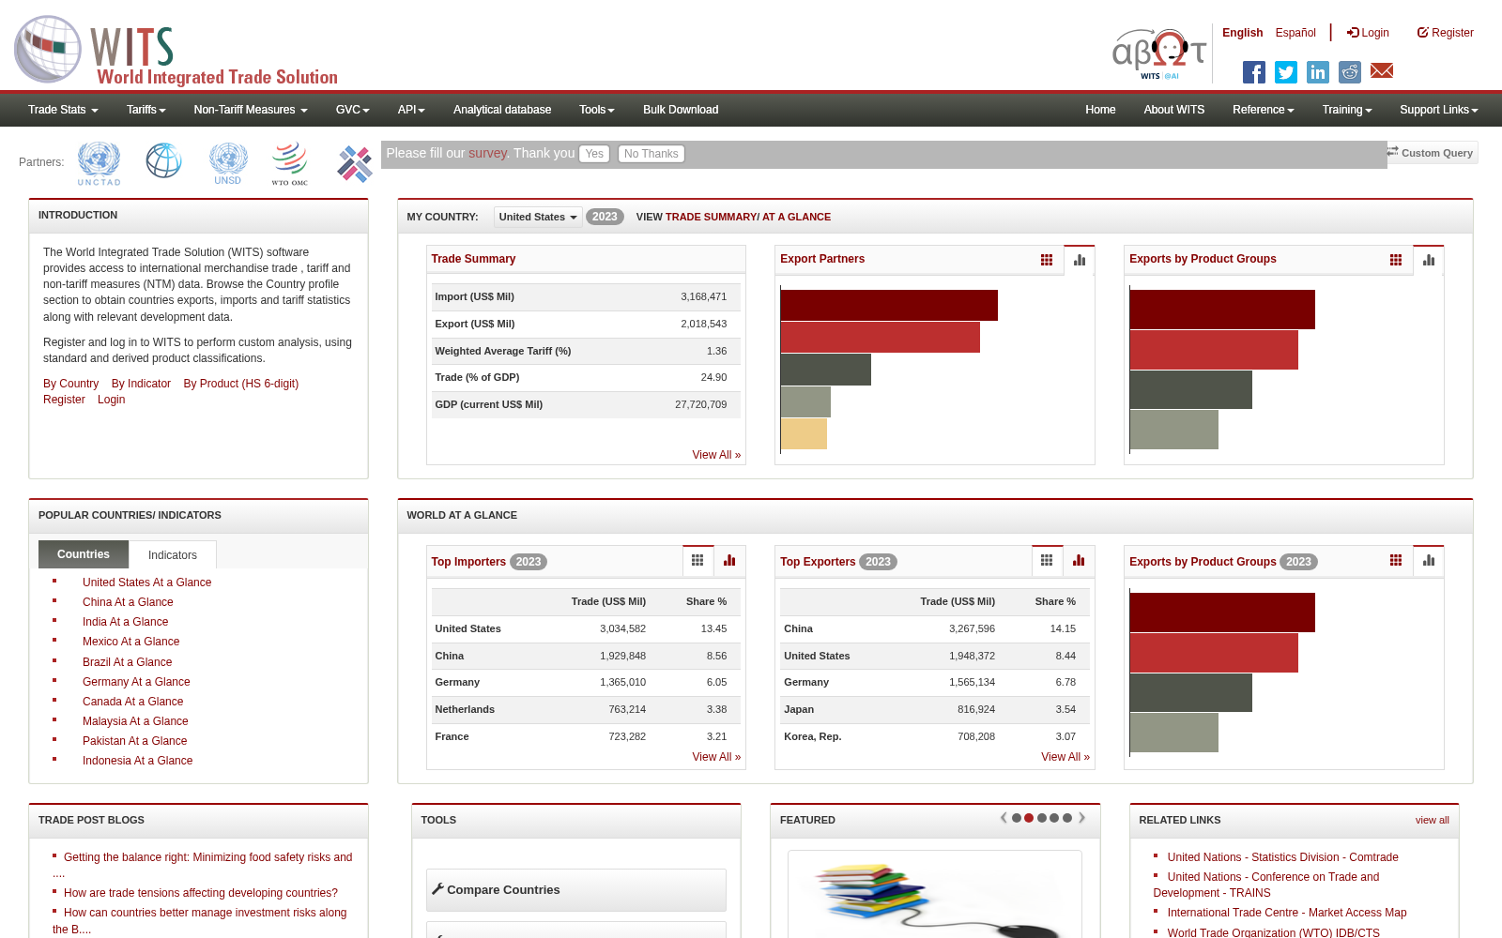Dismiss survey with No Thanks
The width and height of the screenshot is (1502, 938).
651,154
